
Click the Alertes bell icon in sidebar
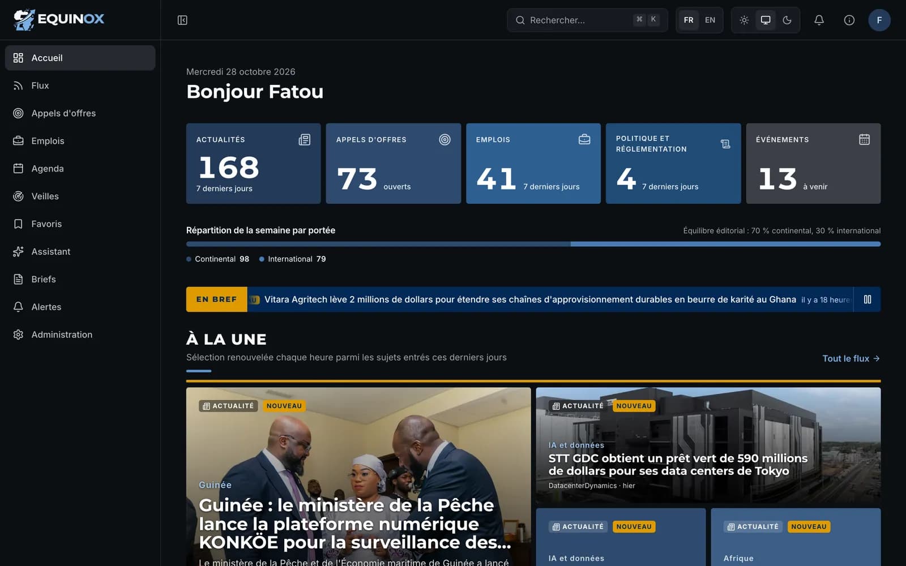pyautogui.click(x=18, y=307)
